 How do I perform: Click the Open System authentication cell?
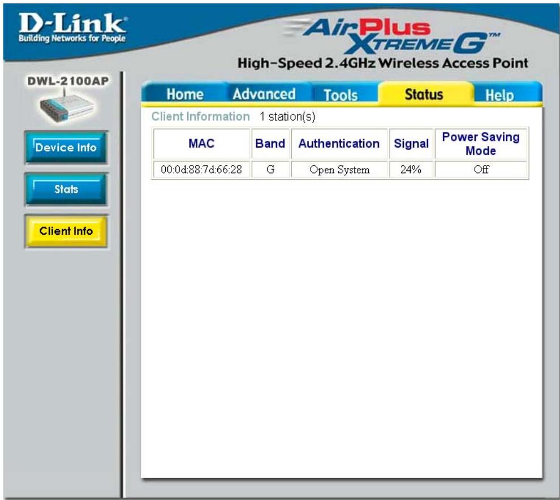click(x=339, y=169)
